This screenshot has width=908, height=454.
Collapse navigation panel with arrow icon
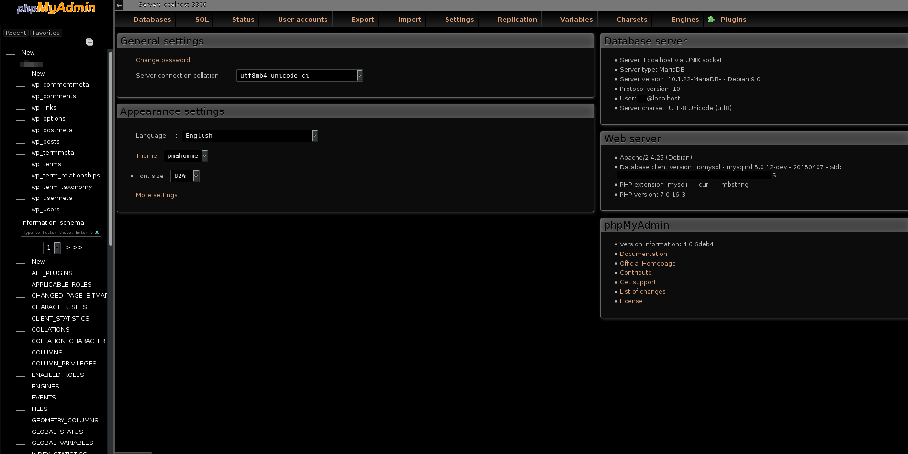119,5
